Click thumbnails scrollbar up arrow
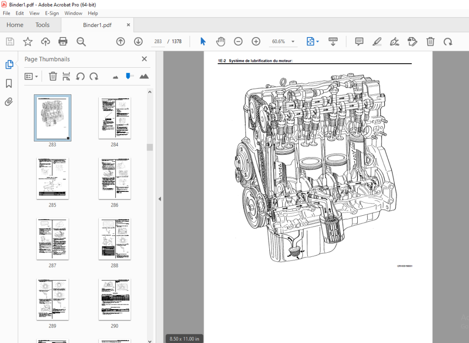This screenshot has height=343, width=469. pos(150,92)
